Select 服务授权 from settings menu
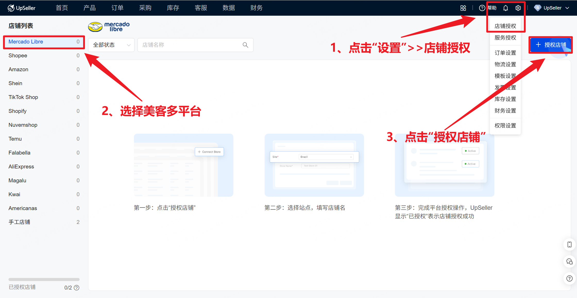 point(505,38)
